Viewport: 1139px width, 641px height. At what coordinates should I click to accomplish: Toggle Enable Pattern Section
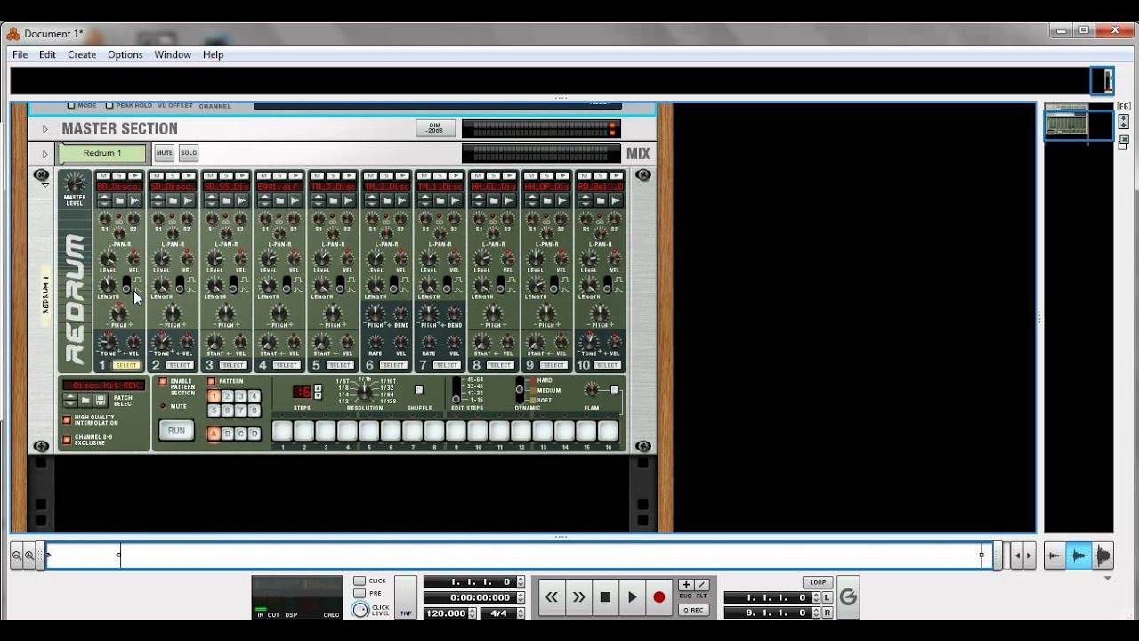click(x=163, y=382)
